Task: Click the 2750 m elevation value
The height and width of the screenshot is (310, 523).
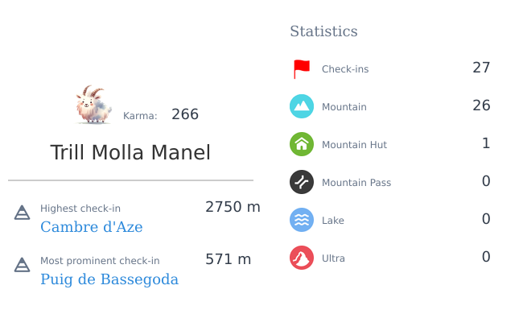Action: coord(233,207)
